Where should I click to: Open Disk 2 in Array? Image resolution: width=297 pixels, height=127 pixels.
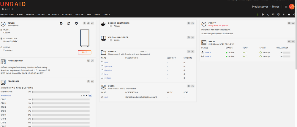208,57
